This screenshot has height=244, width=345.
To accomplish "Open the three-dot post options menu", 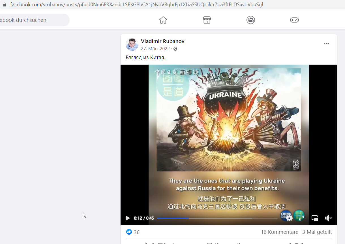I will coord(326,44).
